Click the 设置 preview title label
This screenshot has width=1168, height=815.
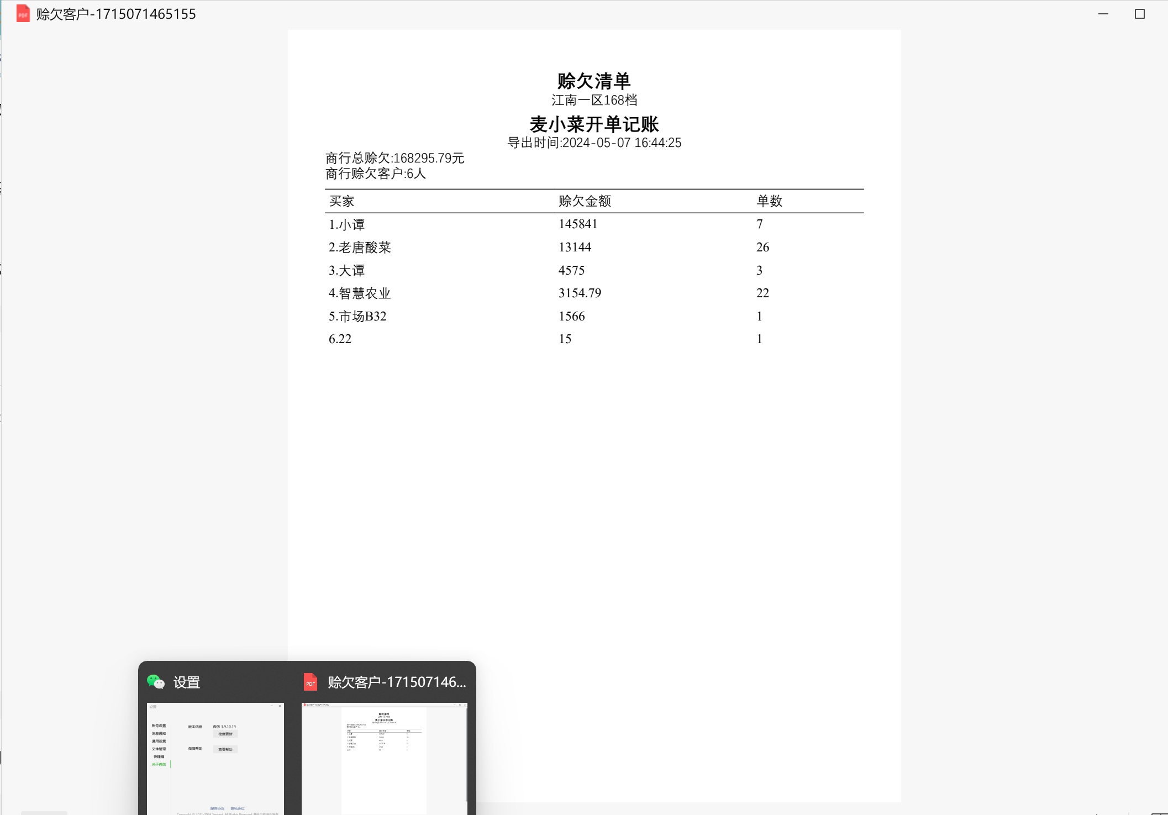[x=187, y=682]
